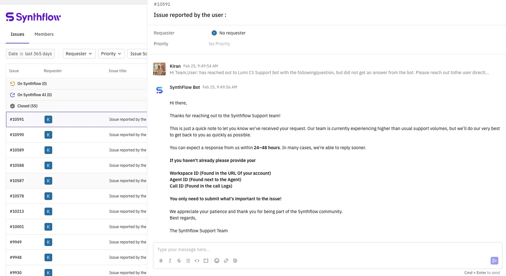
Task: Click the On Synthflow AI status icon
Action: (x=12, y=95)
